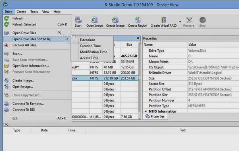Viewport: 239px width, 151px height.
Task: Click the Date column header in Log
Action: coord(44,130)
